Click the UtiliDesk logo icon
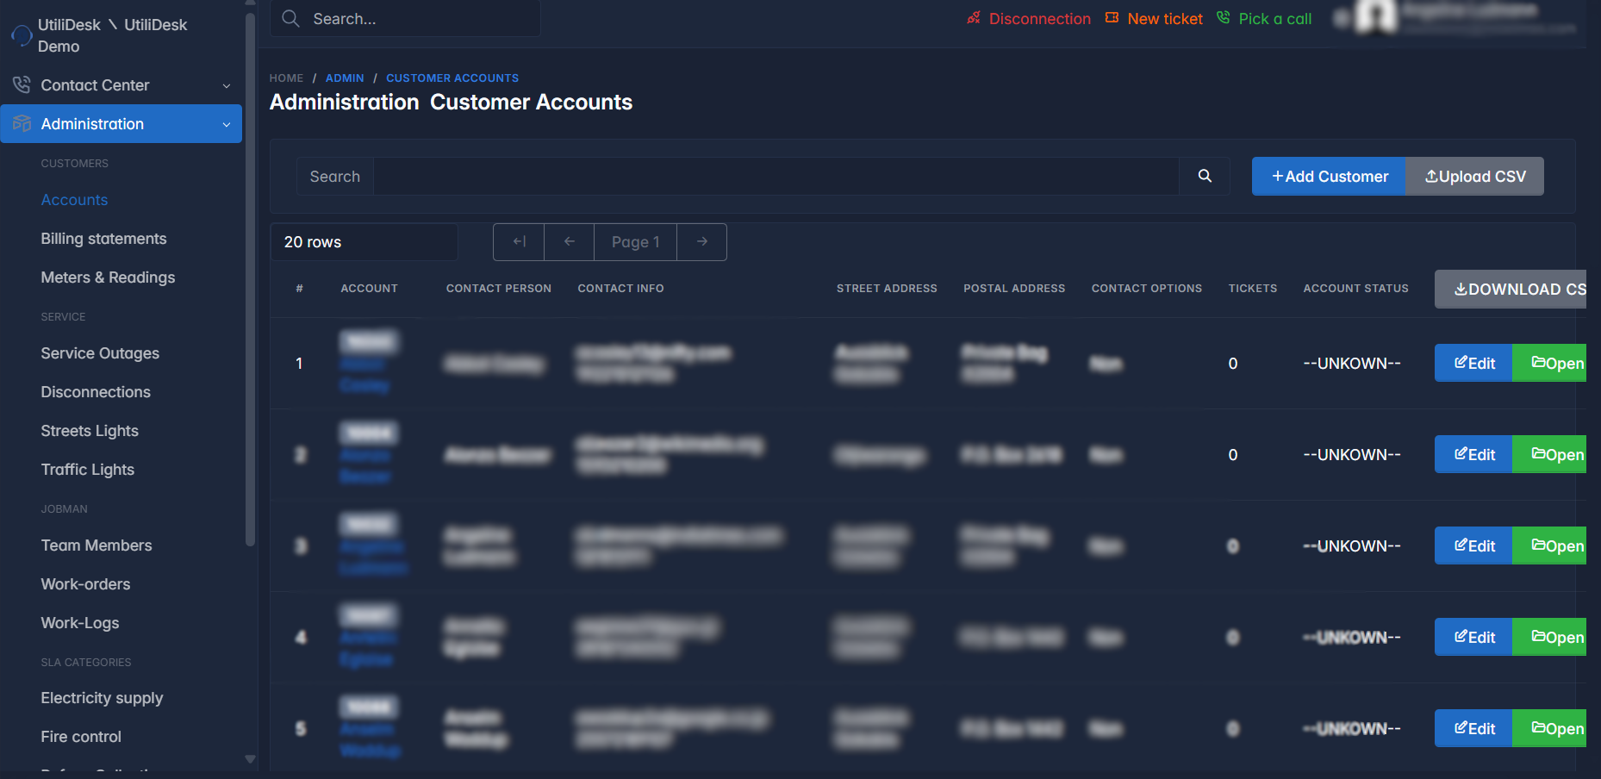The image size is (1601, 779). point(21,35)
